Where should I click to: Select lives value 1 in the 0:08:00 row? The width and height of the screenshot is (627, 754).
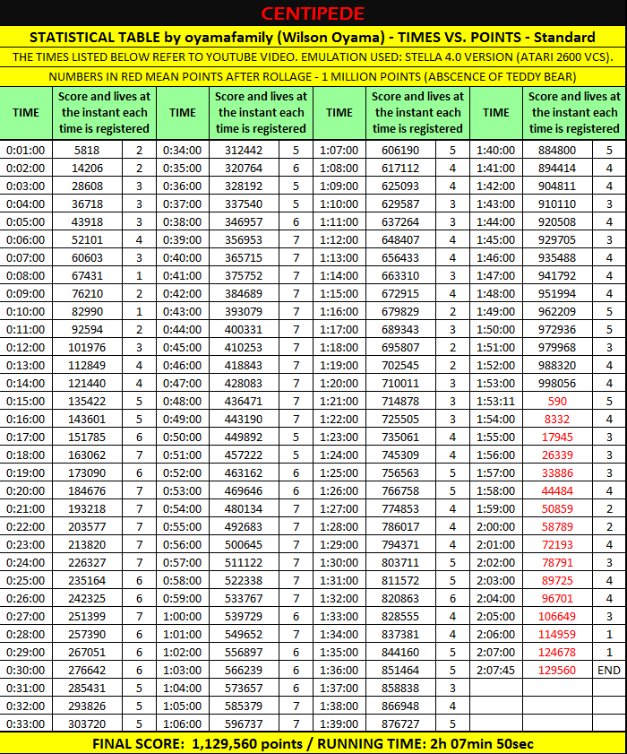140,275
